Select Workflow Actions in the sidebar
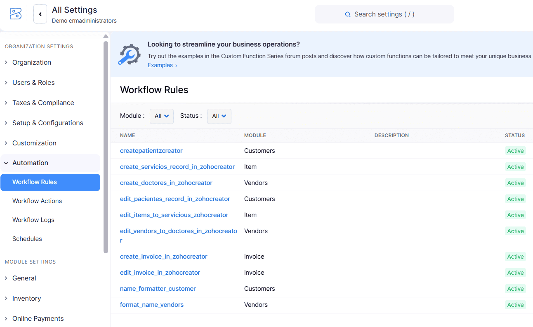This screenshot has height=327, width=533. [x=37, y=201]
